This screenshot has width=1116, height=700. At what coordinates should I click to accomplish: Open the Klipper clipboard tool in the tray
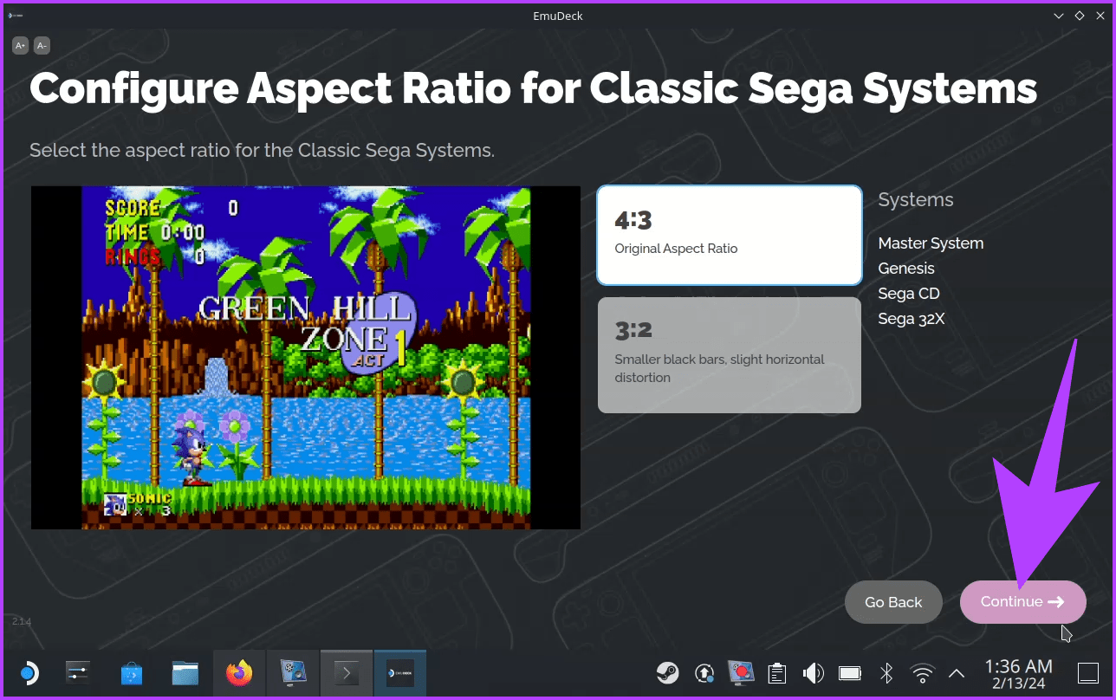pyautogui.click(x=776, y=672)
